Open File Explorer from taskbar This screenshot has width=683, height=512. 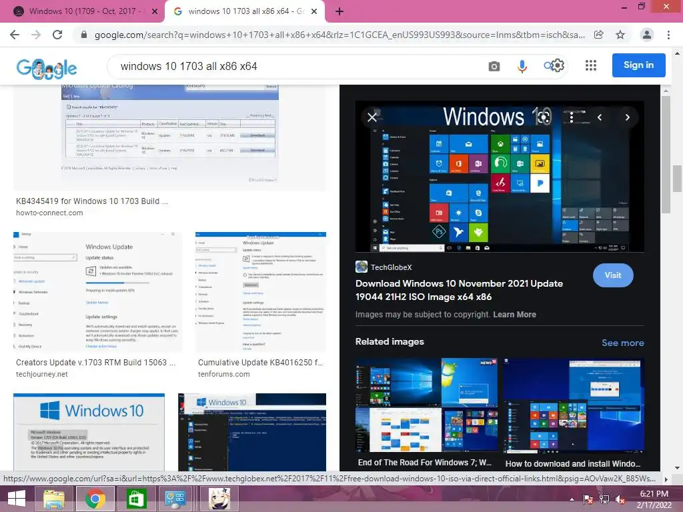coord(54,499)
